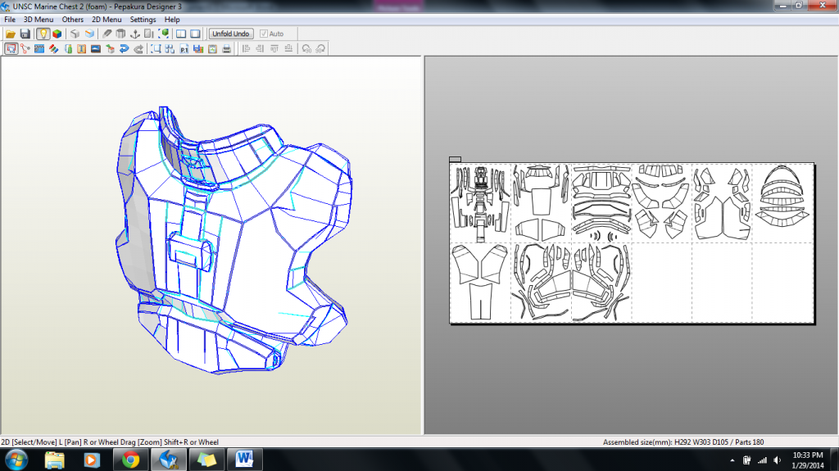Click the green cube fit-view icon
839x471 pixels.
coord(164,34)
